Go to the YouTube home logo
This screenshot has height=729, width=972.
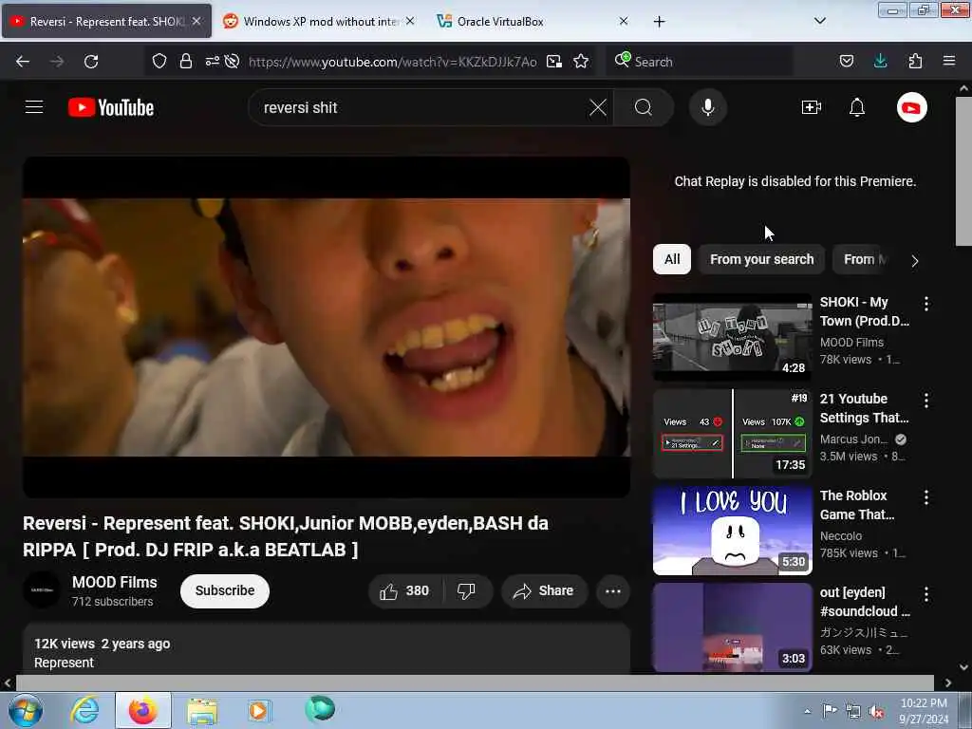111,107
